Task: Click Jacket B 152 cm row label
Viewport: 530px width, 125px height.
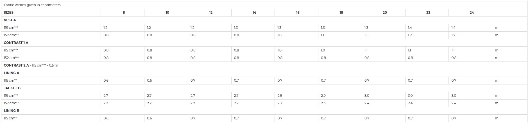Action: (x=11, y=103)
